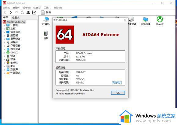Open the 存储设备 icon in main pane

132,21
